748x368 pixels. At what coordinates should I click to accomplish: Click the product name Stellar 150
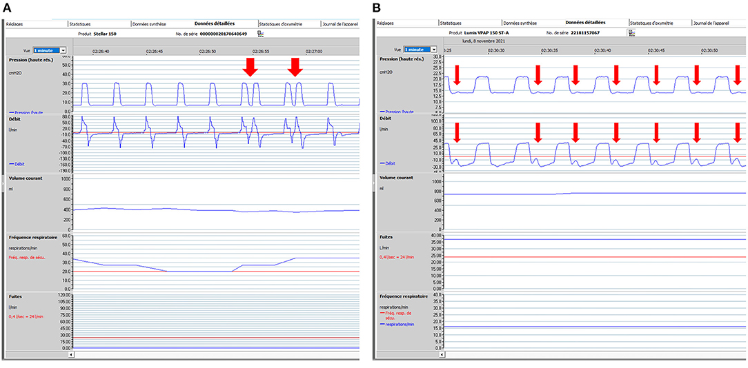(x=106, y=34)
